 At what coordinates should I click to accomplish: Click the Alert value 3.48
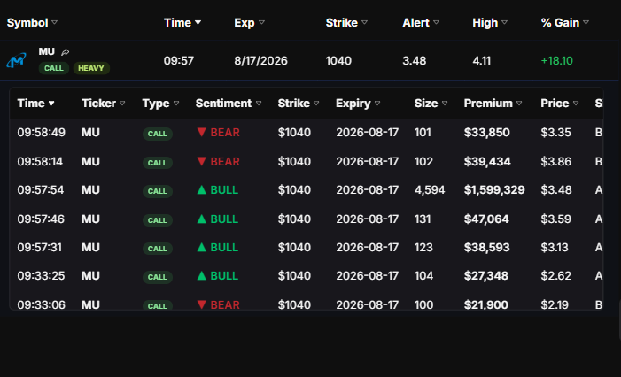[x=415, y=60]
